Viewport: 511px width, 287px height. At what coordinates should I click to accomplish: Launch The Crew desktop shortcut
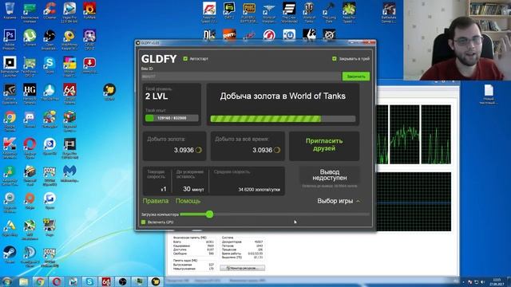click(289, 13)
